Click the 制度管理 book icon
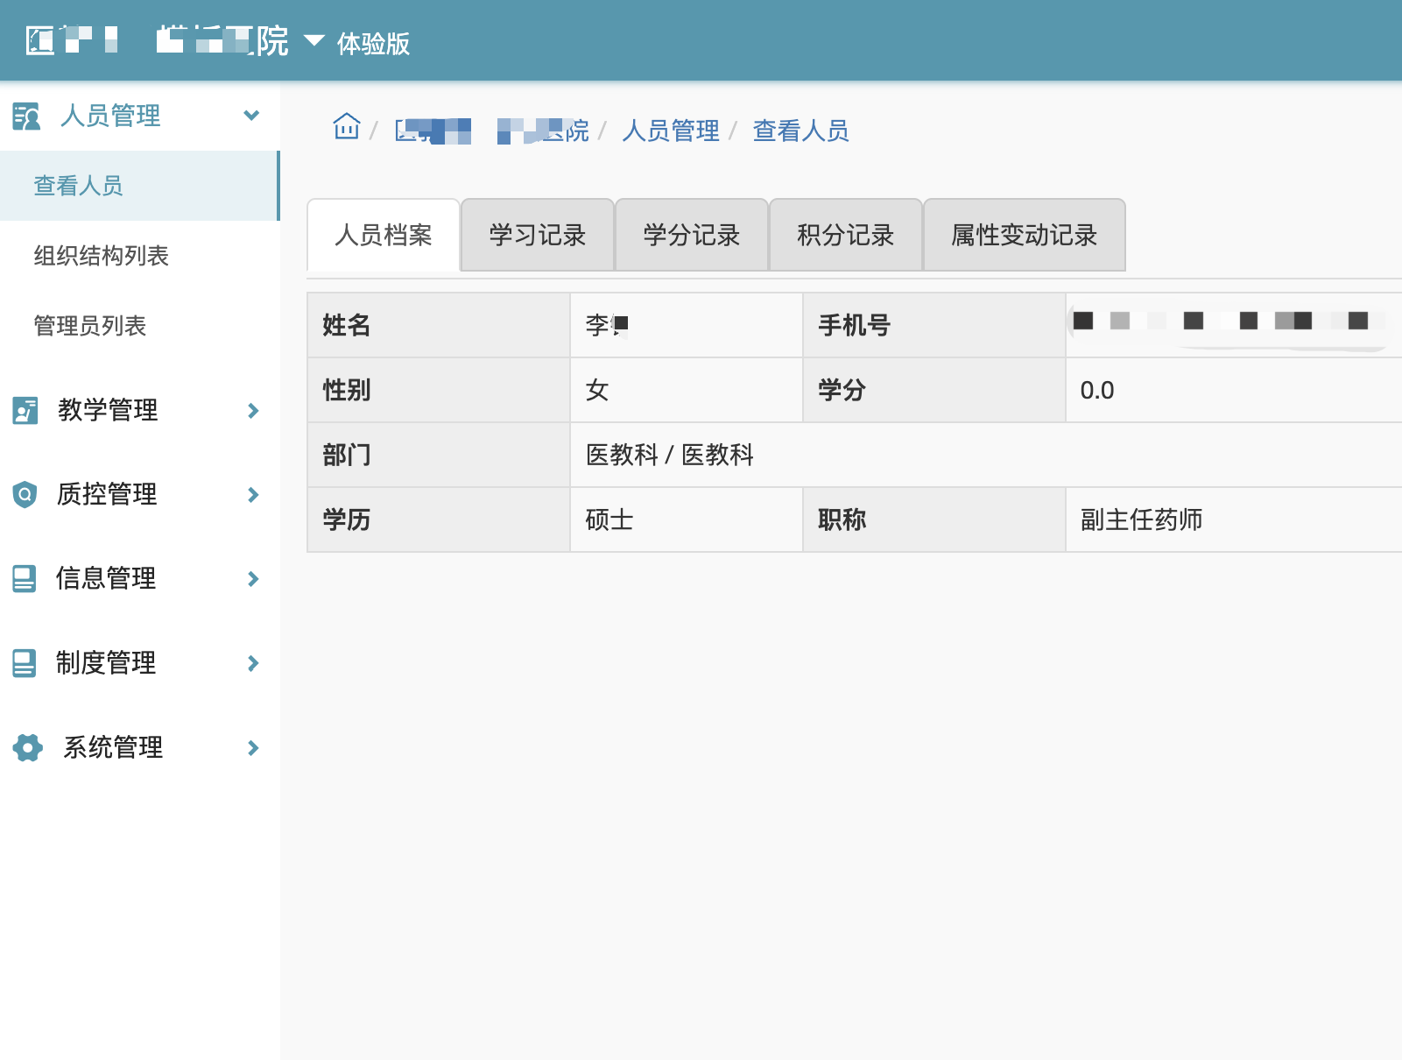The image size is (1402, 1060). click(25, 663)
